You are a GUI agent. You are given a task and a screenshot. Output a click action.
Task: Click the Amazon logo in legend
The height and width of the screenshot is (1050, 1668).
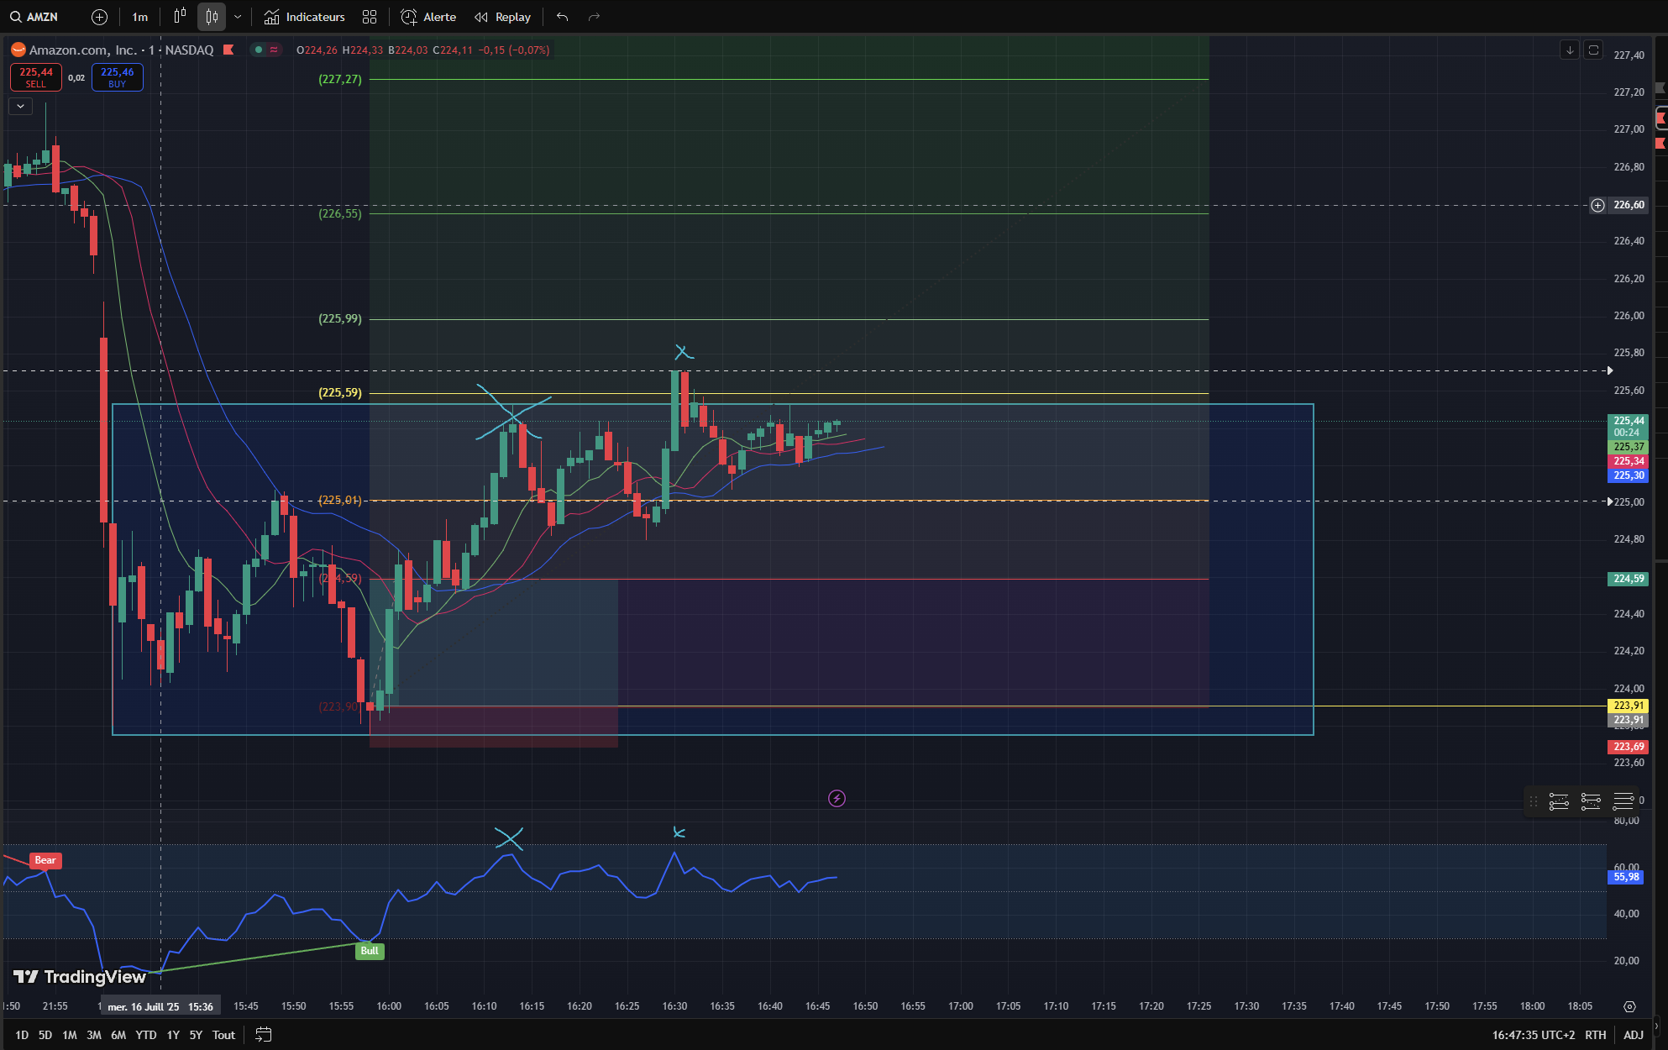point(18,50)
